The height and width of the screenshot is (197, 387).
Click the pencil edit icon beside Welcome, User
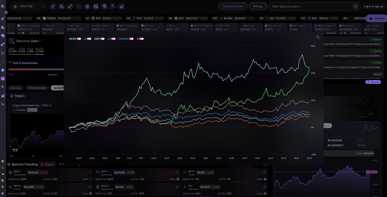click(x=40, y=41)
